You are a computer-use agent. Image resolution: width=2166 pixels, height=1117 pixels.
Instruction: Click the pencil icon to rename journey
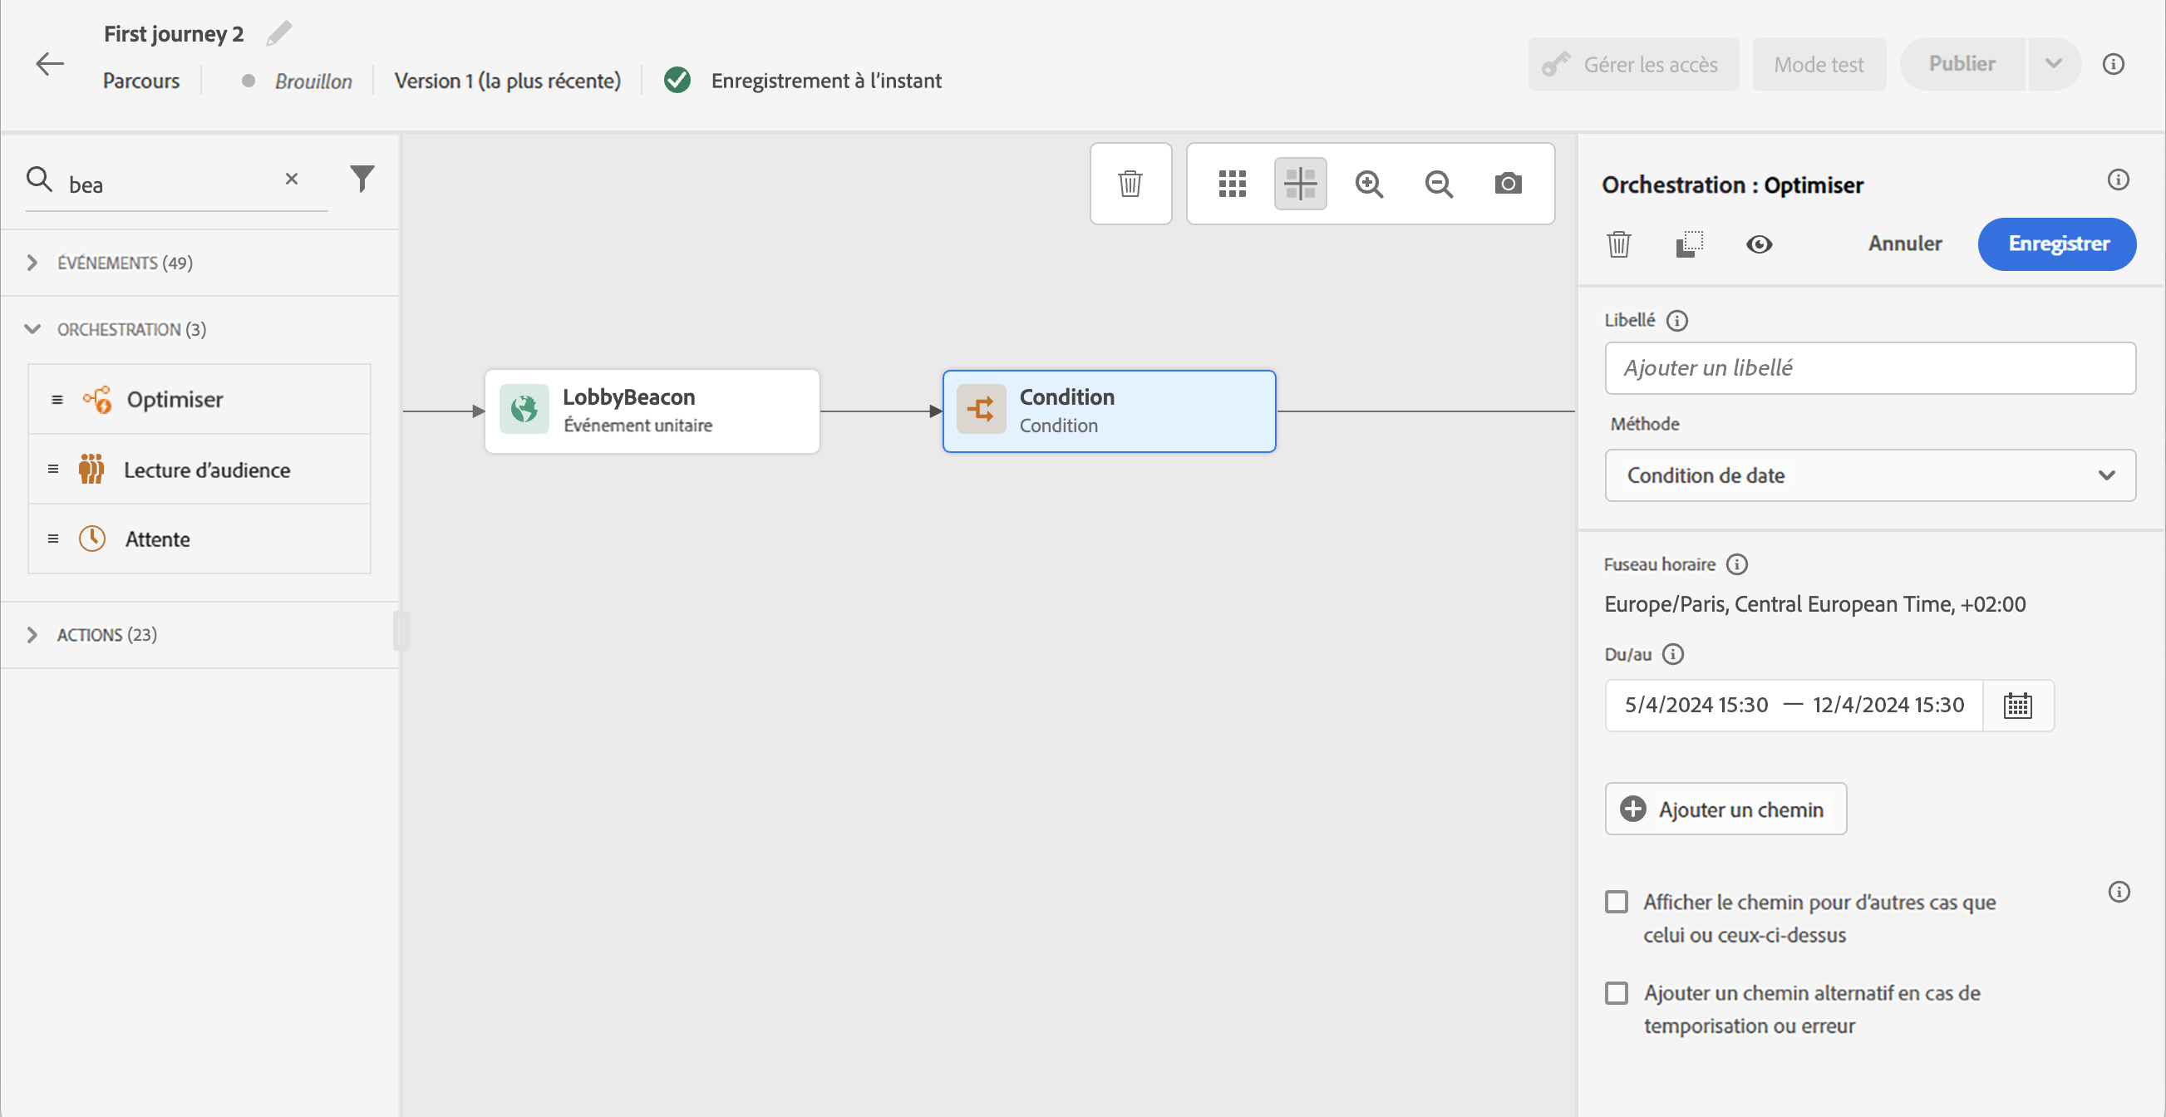pyautogui.click(x=279, y=33)
